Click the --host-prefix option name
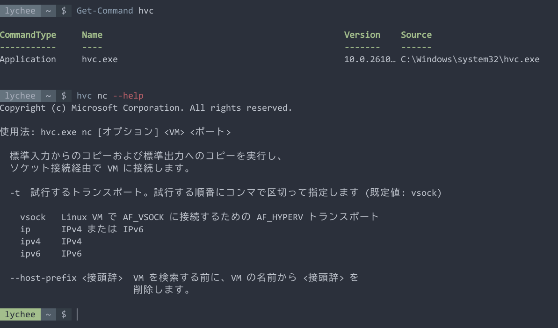The height and width of the screenshot is (328, 558). [x=43, y=278]
